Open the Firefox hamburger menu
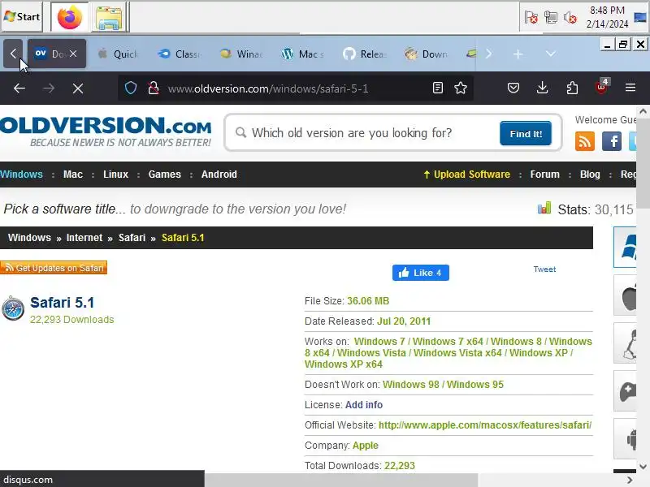Image resolution: width=650 pixels, height=487 pixels. click(x=630, y=88)
